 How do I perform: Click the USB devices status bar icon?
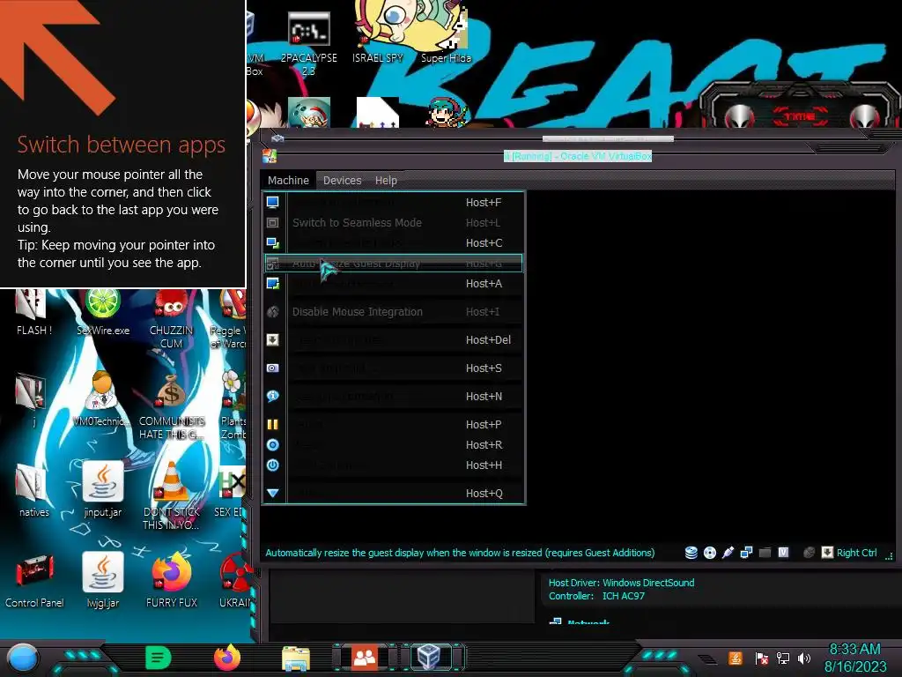[728, 553]
